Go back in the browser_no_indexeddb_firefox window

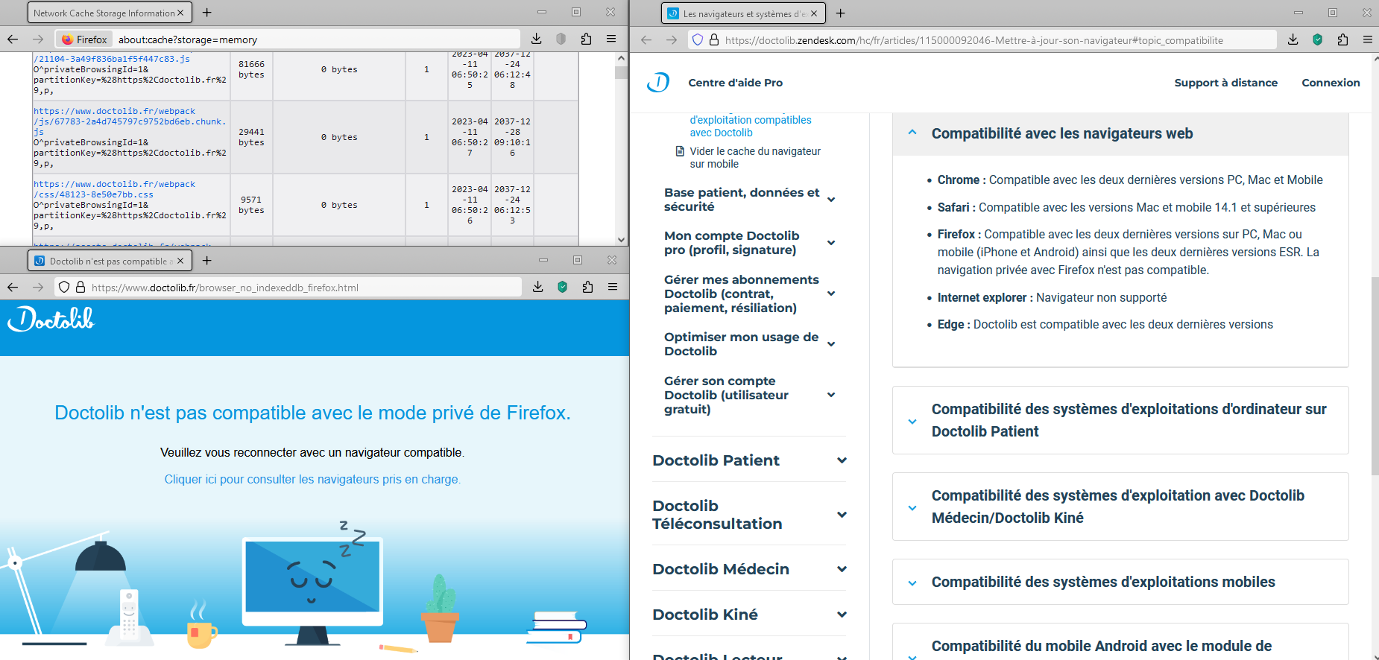13,287
